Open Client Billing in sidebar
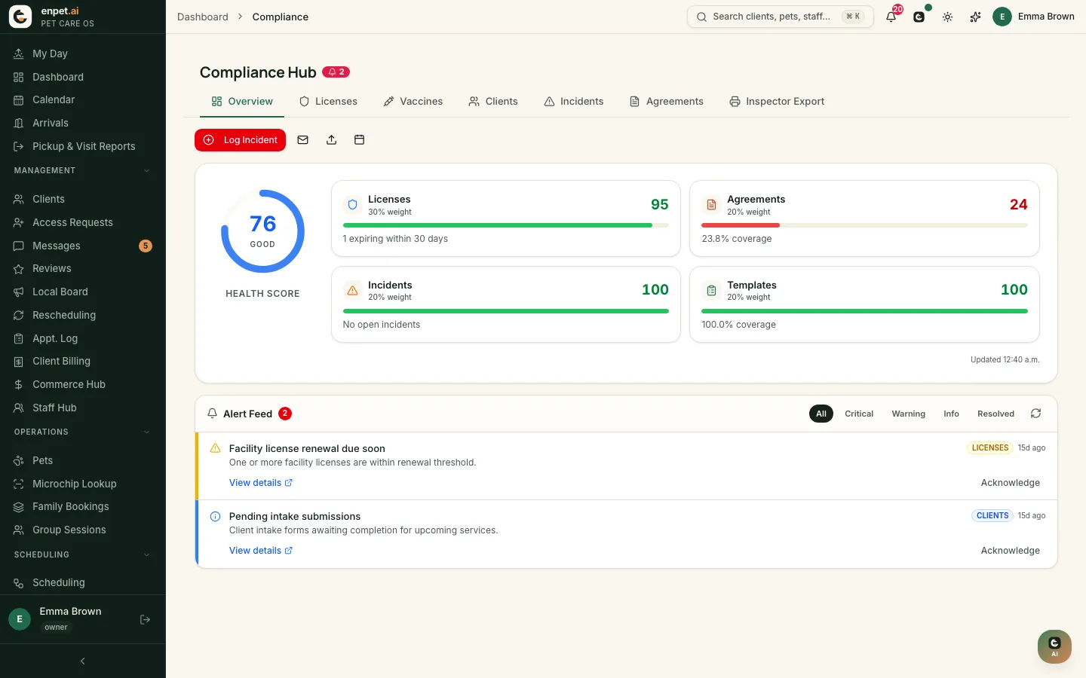Viewport: 1086px width, 678px height. tap(83, 361)
